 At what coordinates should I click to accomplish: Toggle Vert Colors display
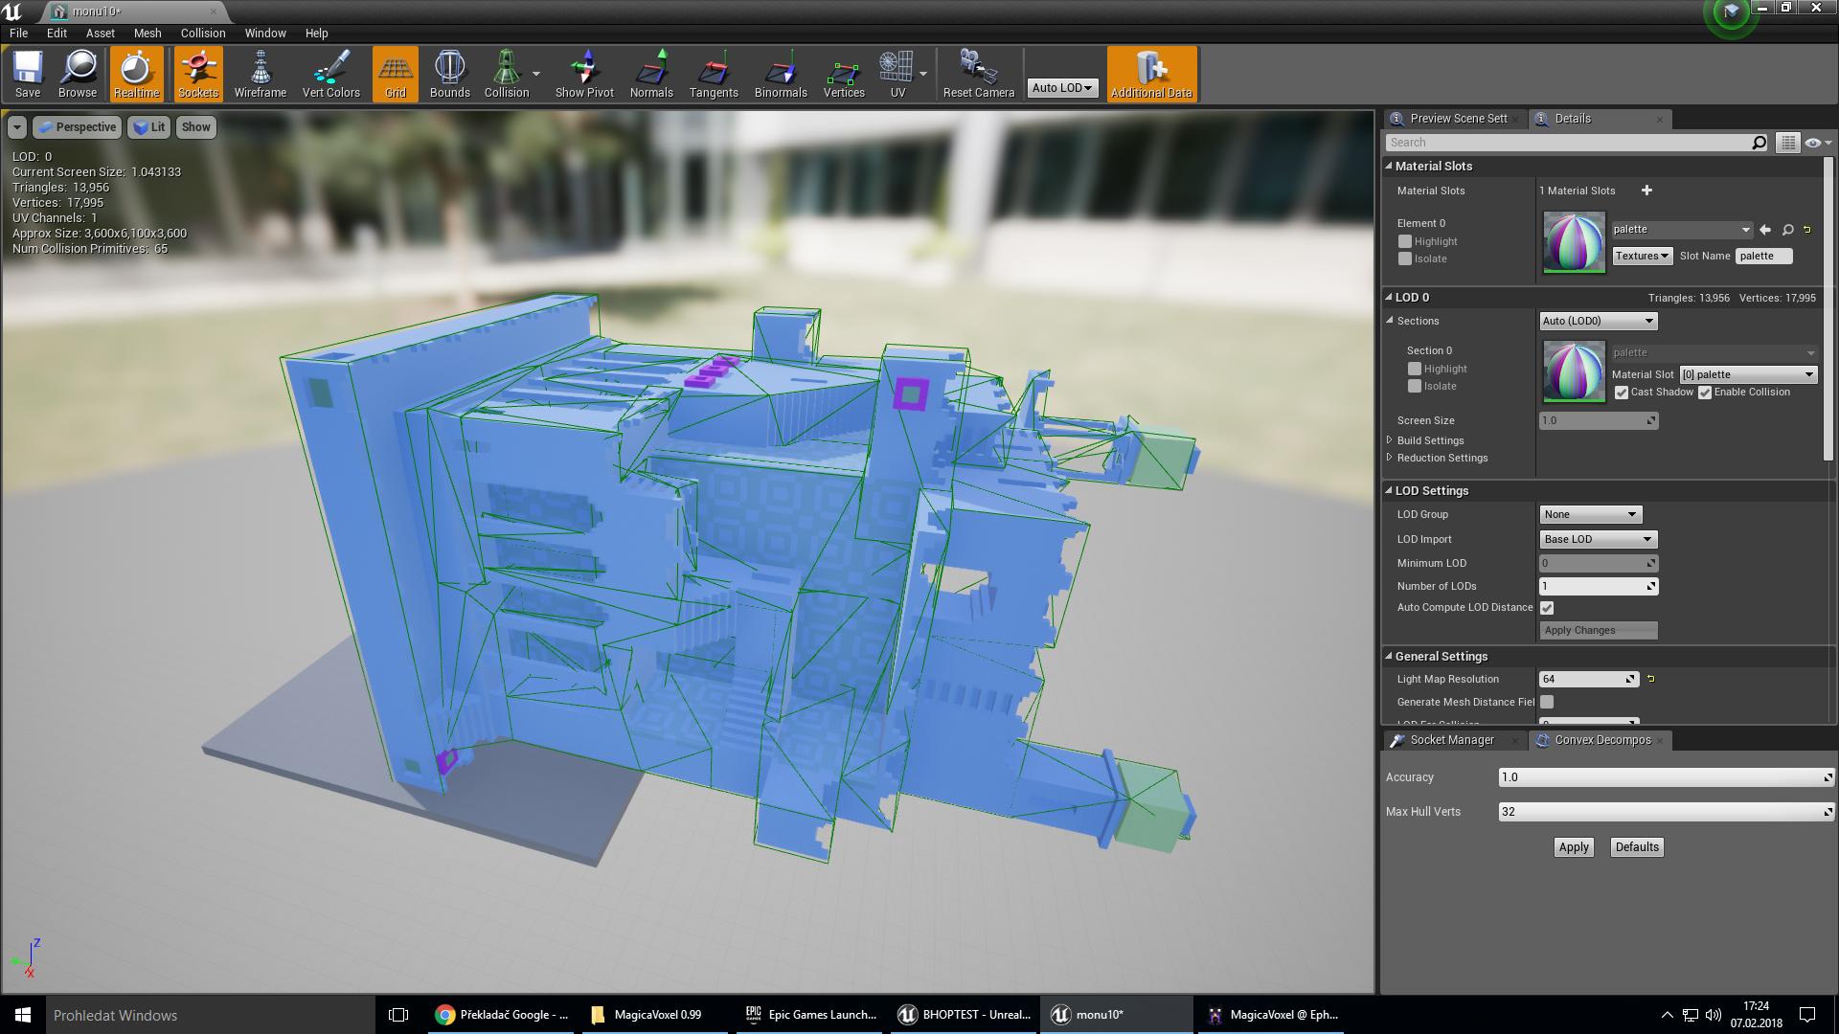[x=330, y=74]
